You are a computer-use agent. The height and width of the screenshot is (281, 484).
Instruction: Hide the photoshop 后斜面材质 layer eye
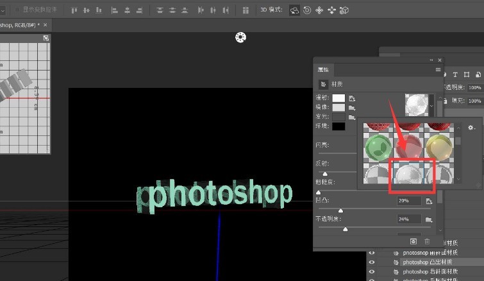coord(372,272)
